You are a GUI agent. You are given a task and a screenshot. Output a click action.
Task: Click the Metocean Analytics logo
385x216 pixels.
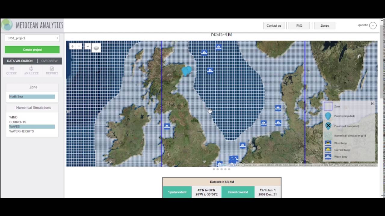click(32, 25)
